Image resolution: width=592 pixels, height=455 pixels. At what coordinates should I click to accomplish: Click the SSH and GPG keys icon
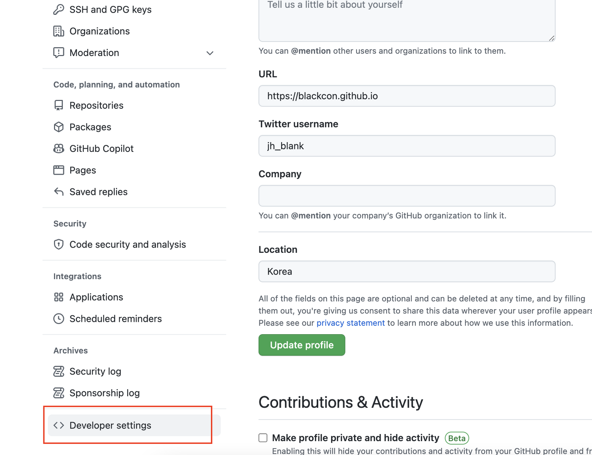tap(59, 9)
